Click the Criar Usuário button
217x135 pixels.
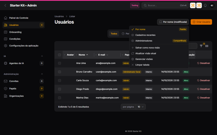click(x=201, y=22)
